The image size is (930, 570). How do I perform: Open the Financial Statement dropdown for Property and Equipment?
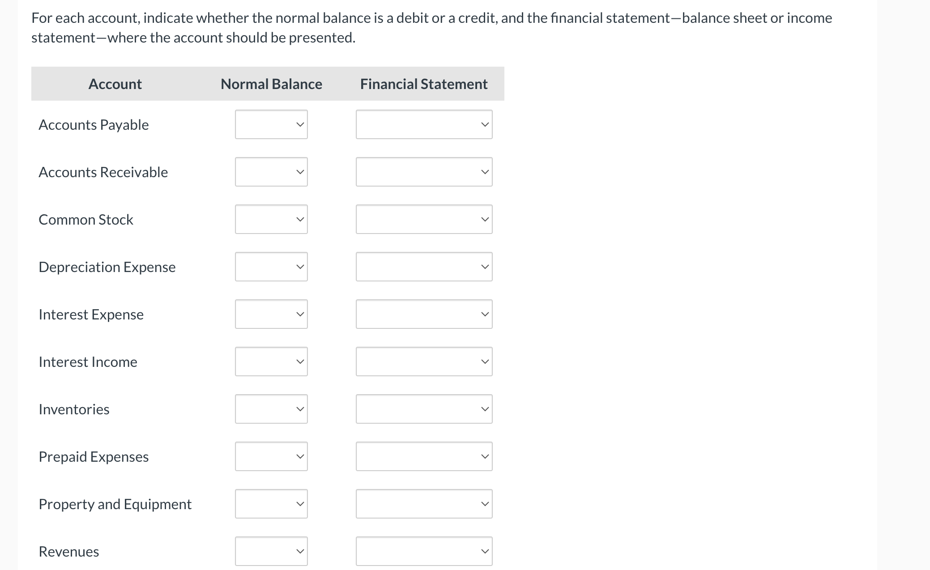click(x=423, y=504)
